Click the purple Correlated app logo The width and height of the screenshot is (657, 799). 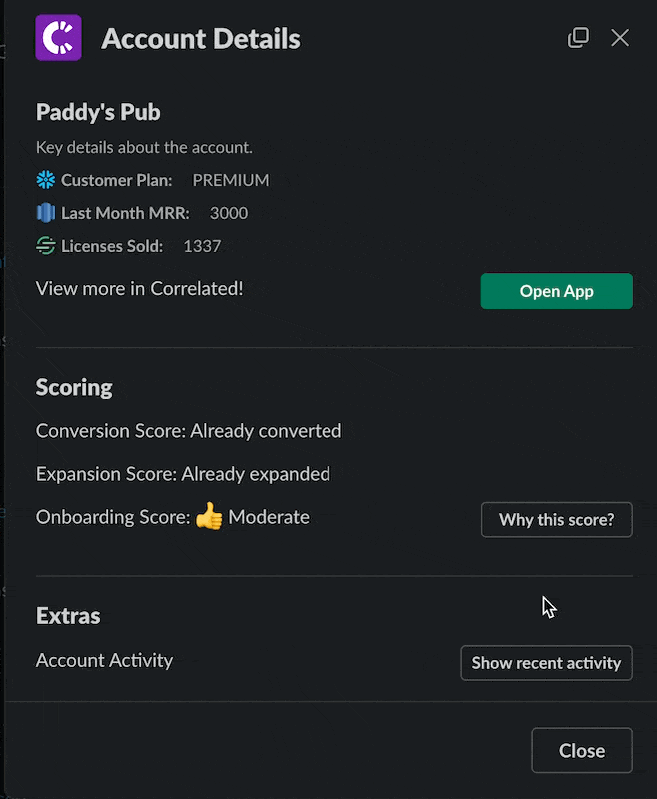click(58, 38)
